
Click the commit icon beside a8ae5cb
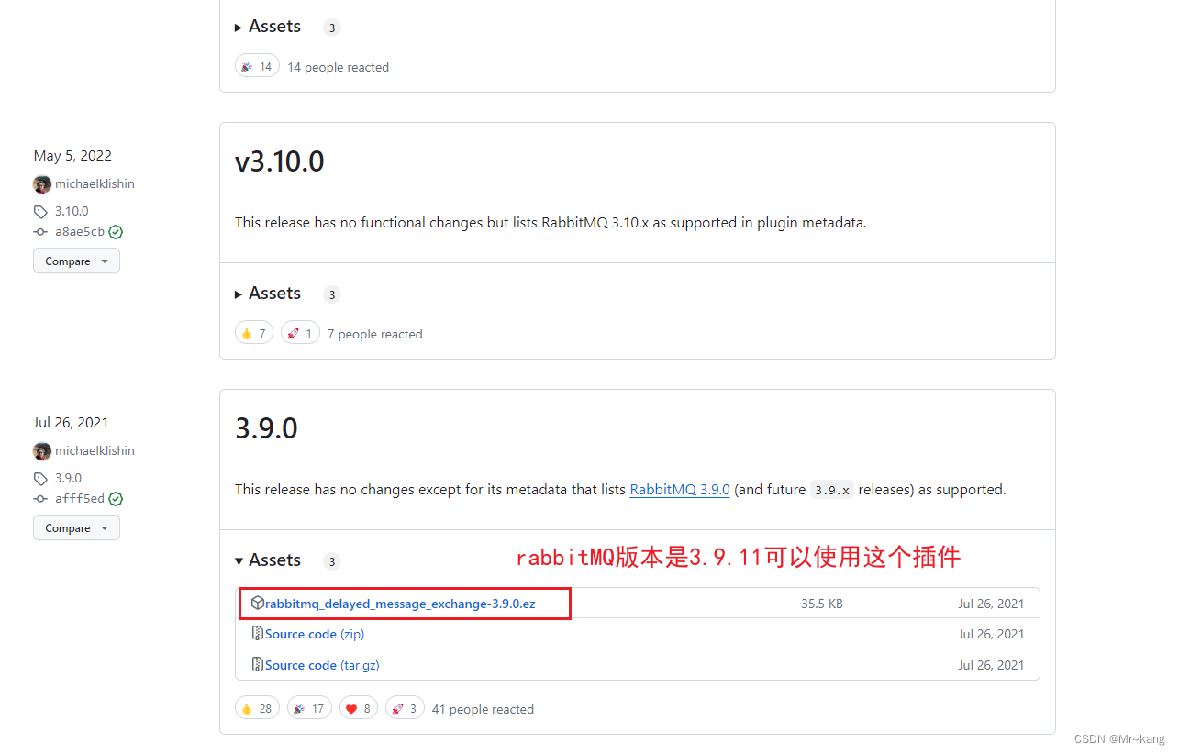pos(40,232)
